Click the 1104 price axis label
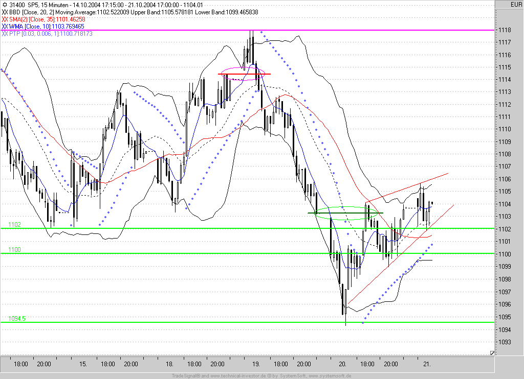The height and width of the screenshot is (379, 524). pos(505,204)
